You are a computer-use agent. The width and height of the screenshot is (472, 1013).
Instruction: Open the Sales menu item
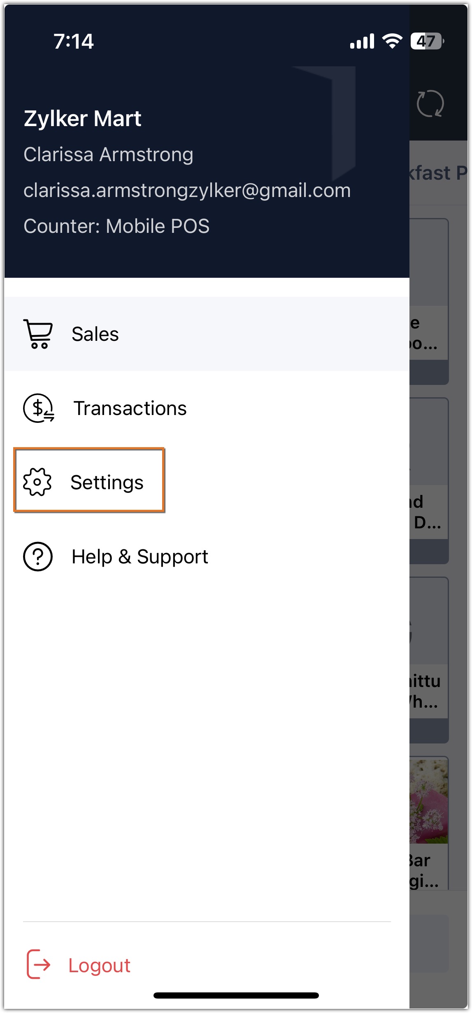click(95, 334)
